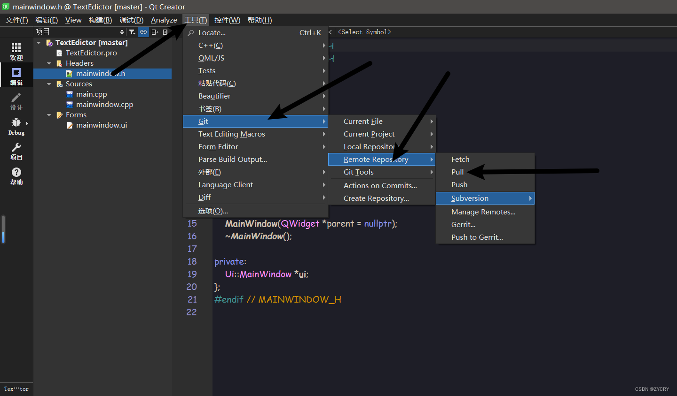Expand the QML/JS submenu

255,58
